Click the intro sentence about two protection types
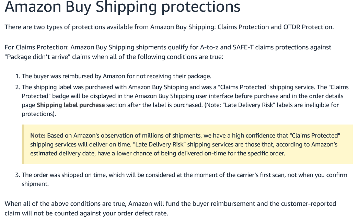The height and width of the screenshot is (224, 359). pyautogui.click(x=169, y=27)
